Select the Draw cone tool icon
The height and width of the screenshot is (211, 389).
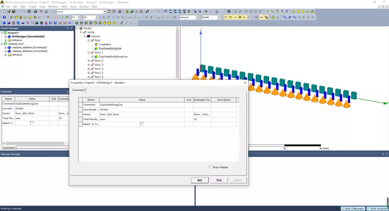[x=25, y=17]
